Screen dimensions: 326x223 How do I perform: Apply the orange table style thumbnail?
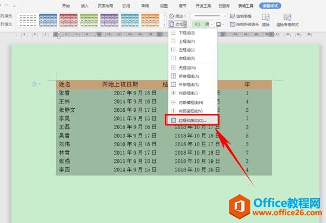[x=150, y=20]
